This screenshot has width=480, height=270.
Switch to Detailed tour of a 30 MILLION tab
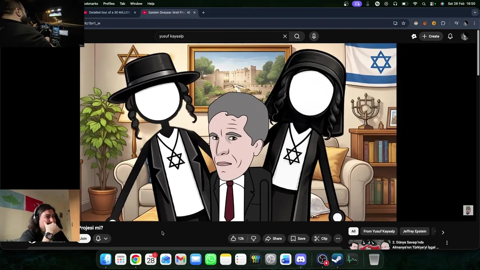click(x=109, y=12)
